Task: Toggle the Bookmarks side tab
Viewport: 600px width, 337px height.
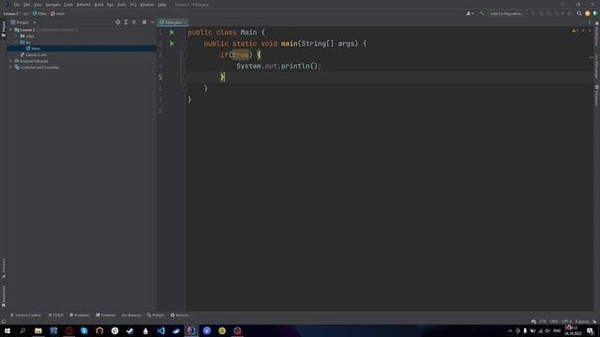Action: point(4,296)
